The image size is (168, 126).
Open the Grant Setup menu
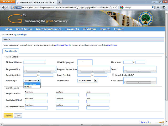(x=24, y=29)
